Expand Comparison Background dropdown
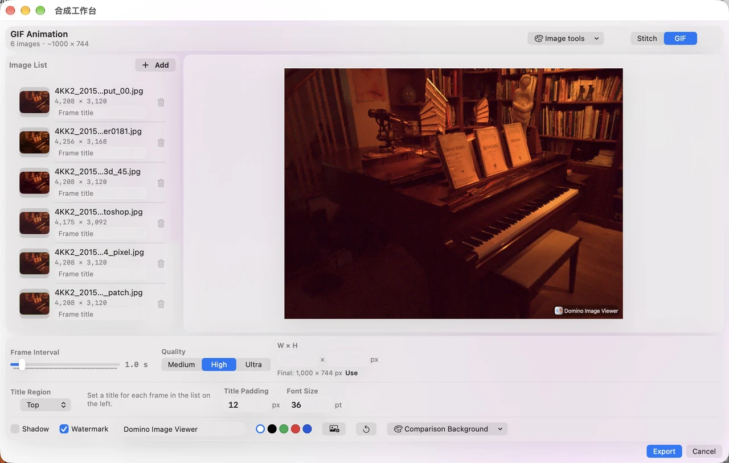 [x=447, y=429]
